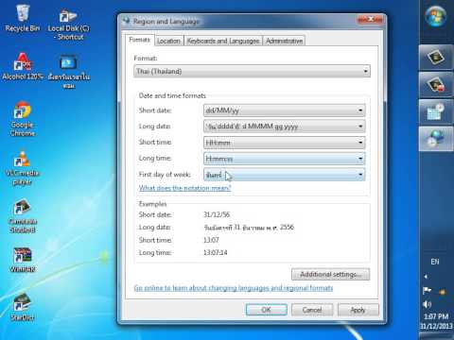Screen dimensions: 454x340
Task: Click the taskbar calendar and clock icon
Action: point(436,112)
